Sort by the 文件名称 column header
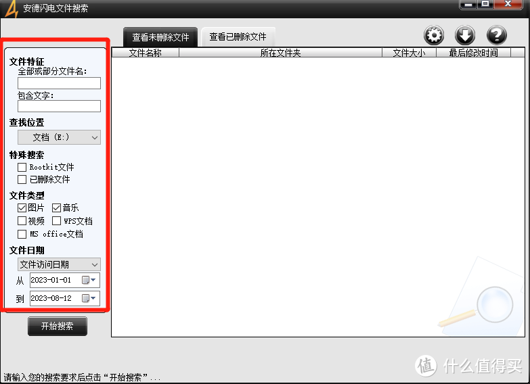This screenshot has width=530, height=384. point(146,53)
